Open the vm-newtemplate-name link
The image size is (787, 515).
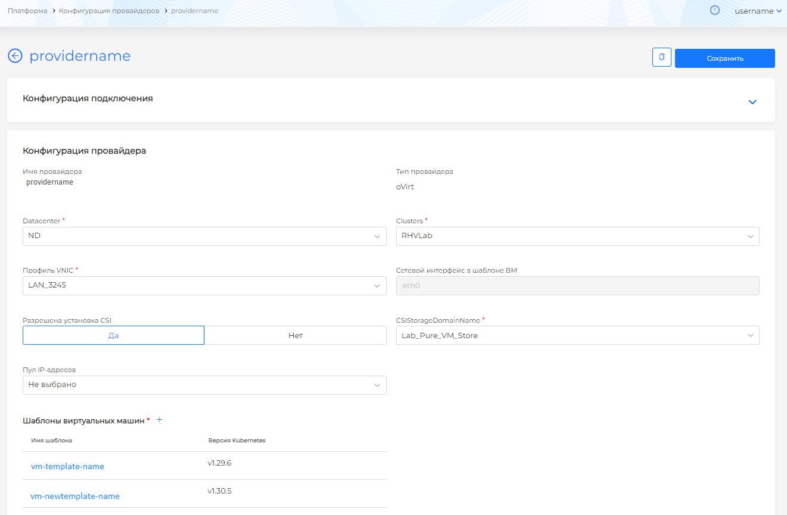75,496
